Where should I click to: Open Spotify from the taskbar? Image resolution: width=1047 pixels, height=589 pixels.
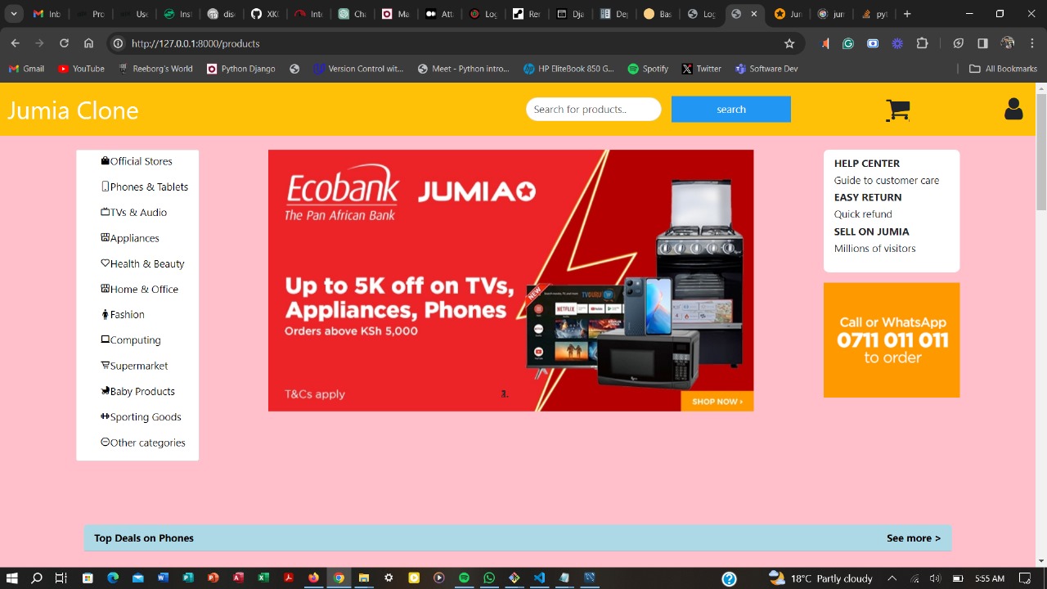pos(464,578)
